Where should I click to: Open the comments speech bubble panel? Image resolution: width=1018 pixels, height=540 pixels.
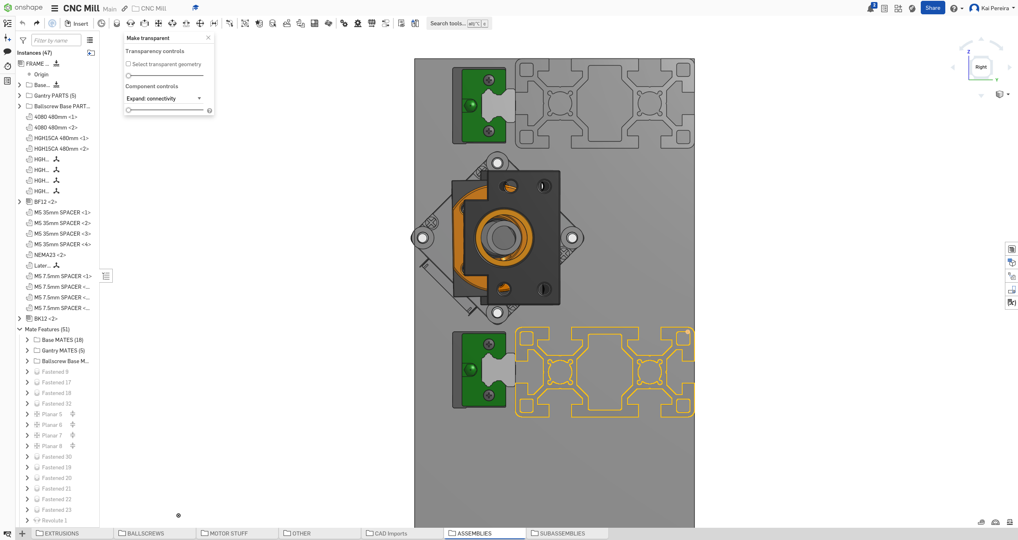[x=7, y=51]
